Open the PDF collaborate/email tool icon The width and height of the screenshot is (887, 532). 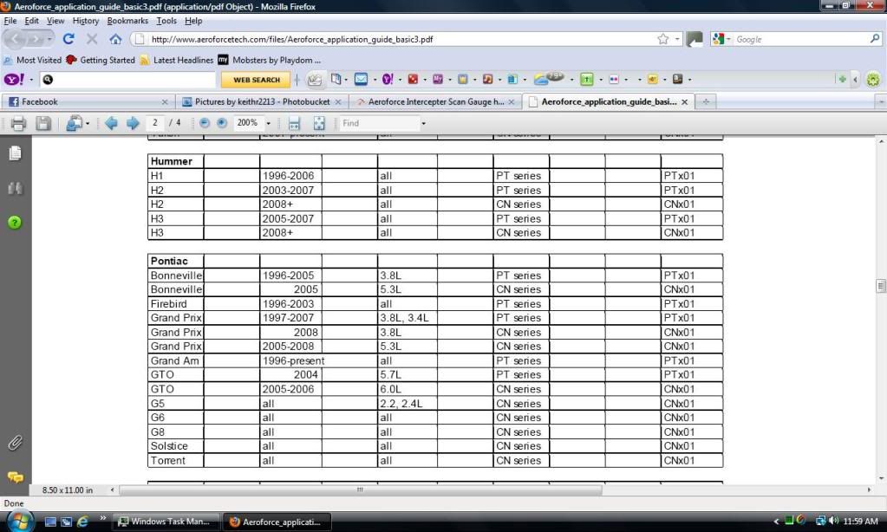[x=74, y=123]
